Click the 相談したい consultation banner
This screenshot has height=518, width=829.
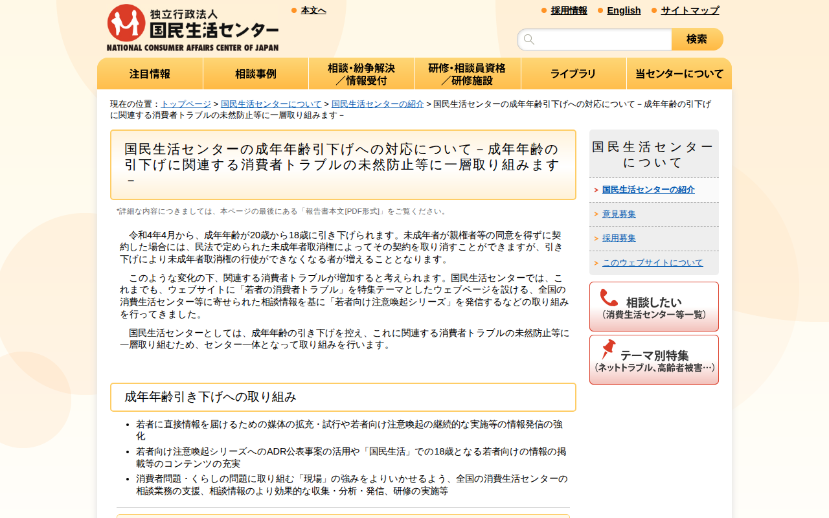[654, 306]
